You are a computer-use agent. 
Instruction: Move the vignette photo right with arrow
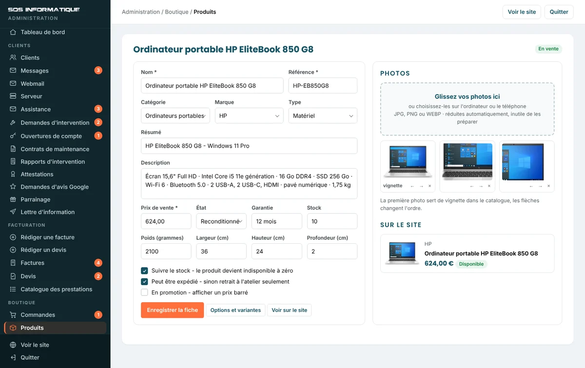pyautogui.click(x=421, y=186)
